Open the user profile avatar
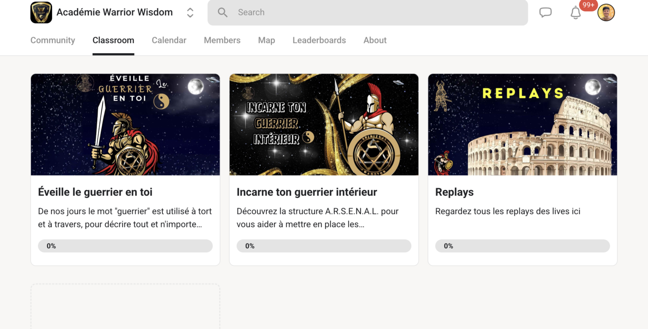Image resolution: width=648 pixels, height=329 pixels. tap(606, 13)
